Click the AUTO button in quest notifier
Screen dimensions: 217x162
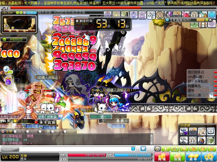click(x=200, y=20)
